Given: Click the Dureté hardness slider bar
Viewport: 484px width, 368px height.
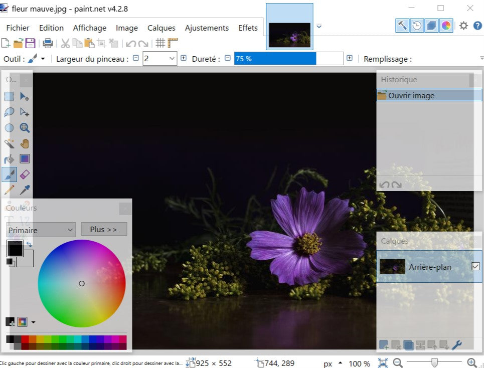Looking at the screenshot, I should coord(288,59).
